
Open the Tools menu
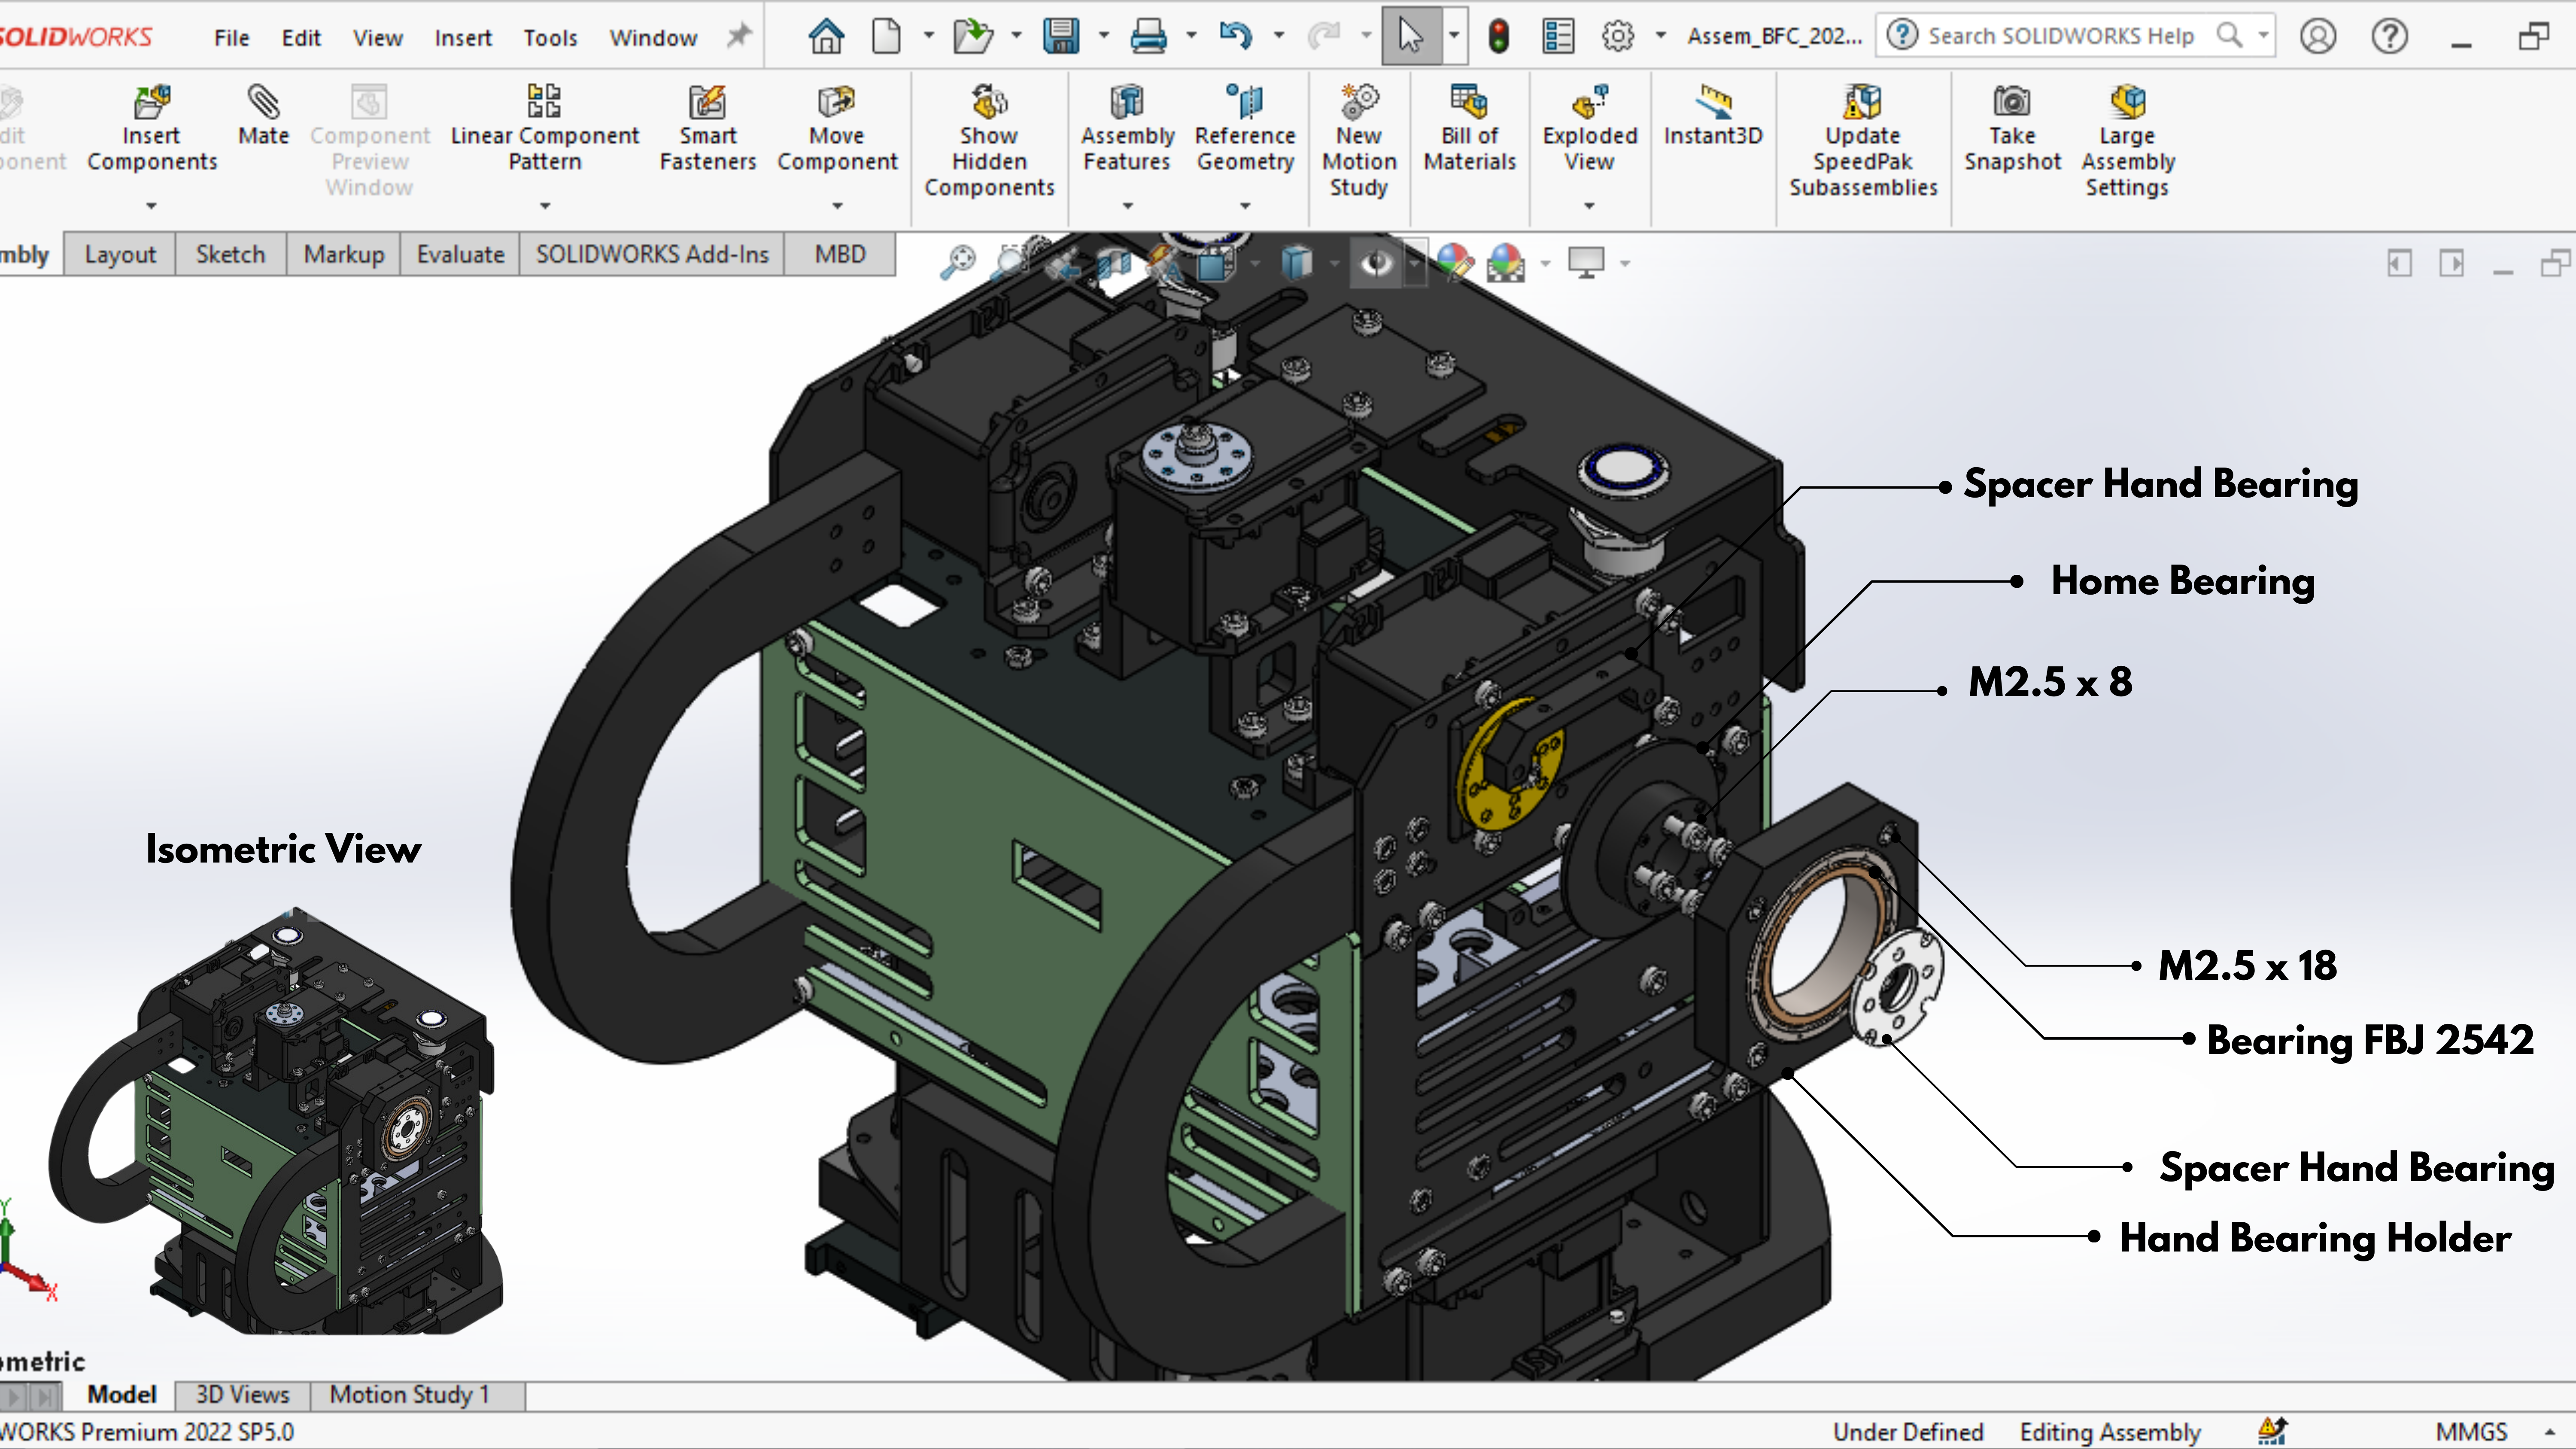pyautogui.click(x=550, y=38)
